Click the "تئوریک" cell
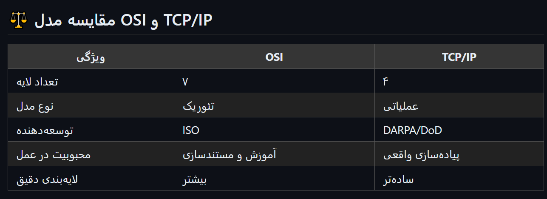This screenshot has width=547, height=199. coord(198,106)
